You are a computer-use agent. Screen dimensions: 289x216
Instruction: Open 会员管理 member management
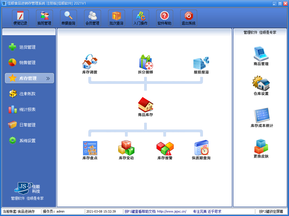(92, 18)
